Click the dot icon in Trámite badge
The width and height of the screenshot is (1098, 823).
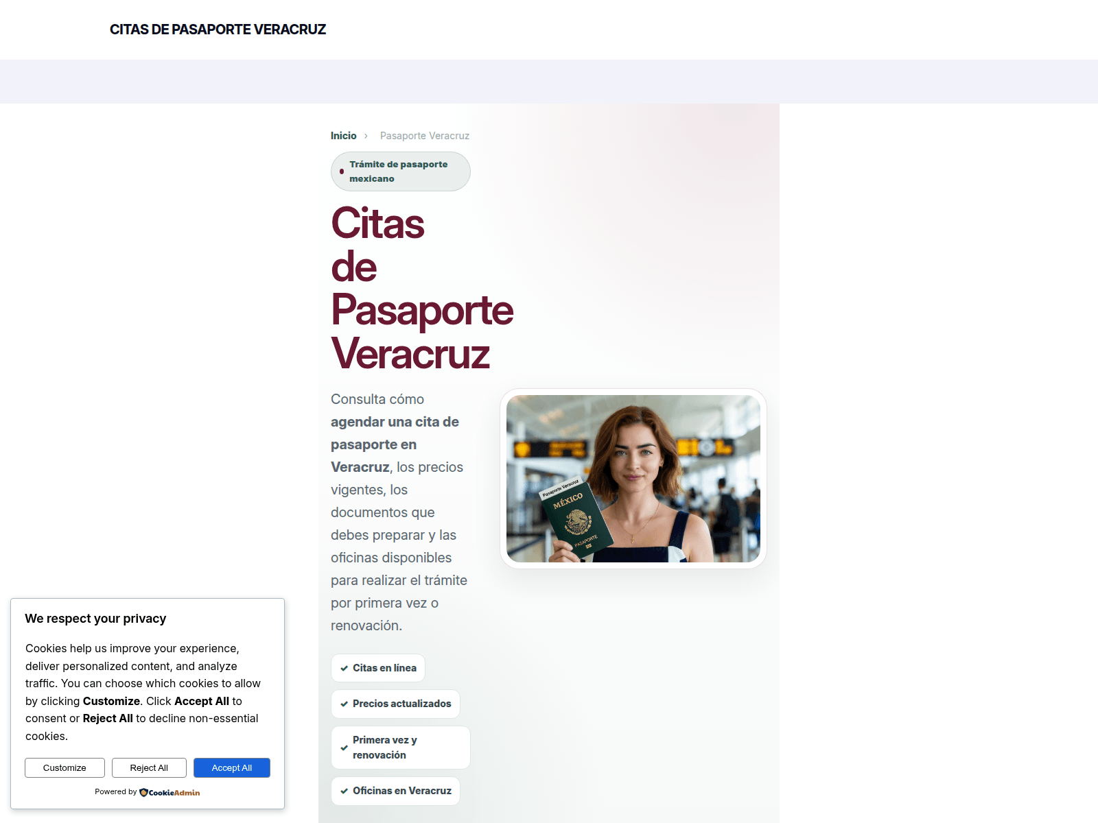(342, 171)
